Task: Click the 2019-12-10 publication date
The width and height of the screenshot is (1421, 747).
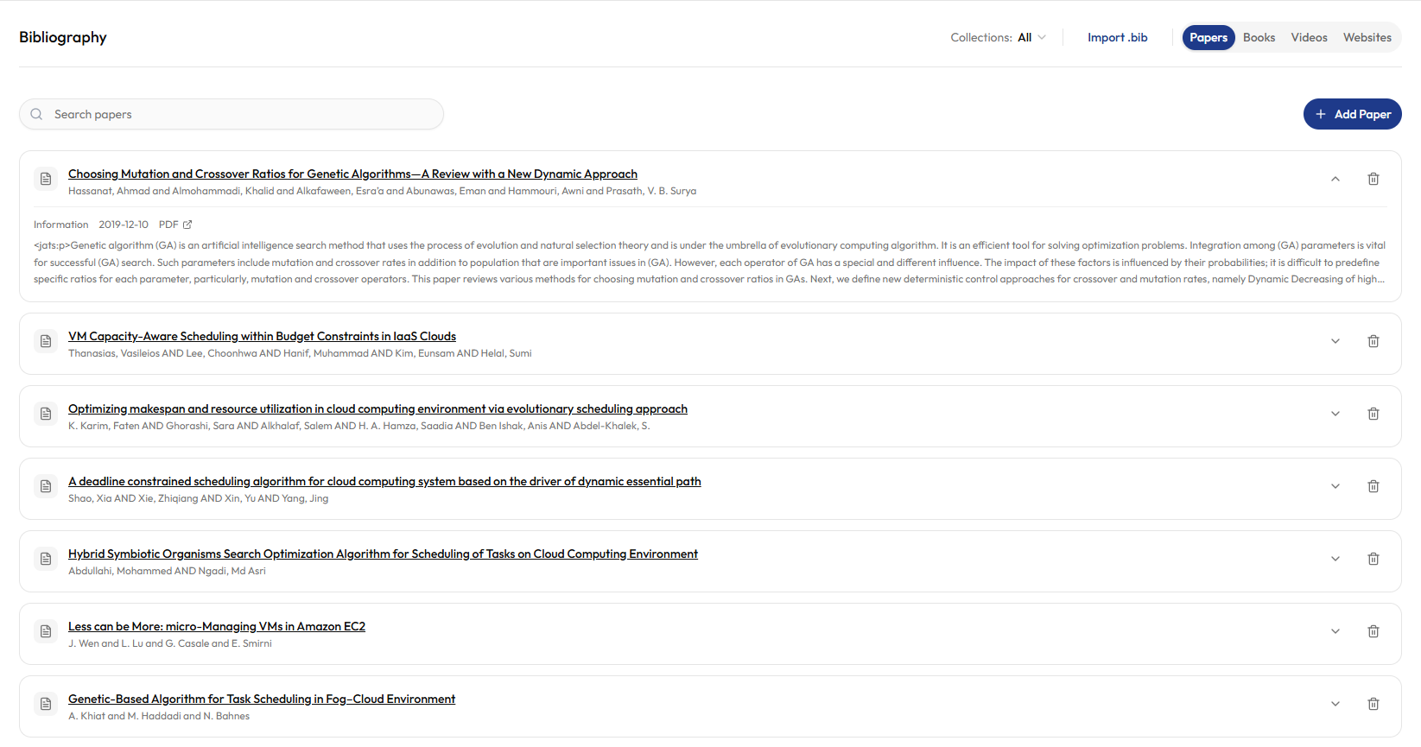Action: pyautogui.click(x=124, y=225)
